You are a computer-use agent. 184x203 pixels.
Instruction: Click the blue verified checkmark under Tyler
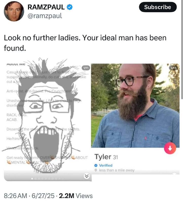96,165
